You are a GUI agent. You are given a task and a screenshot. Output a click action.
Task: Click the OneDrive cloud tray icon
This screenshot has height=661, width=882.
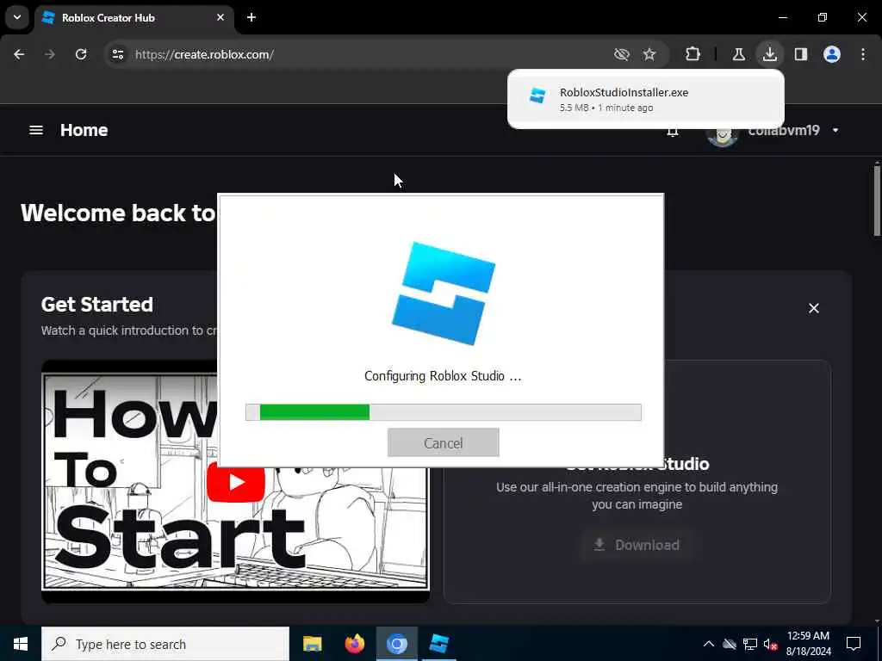point(730,644)
